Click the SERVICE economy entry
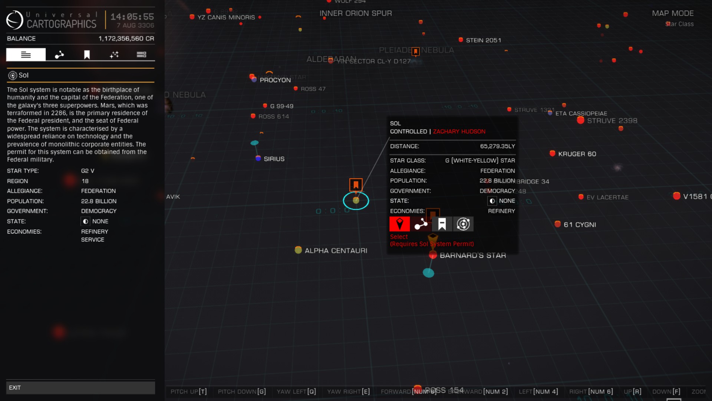The image size is (712, 401). (x=93, y=240)
